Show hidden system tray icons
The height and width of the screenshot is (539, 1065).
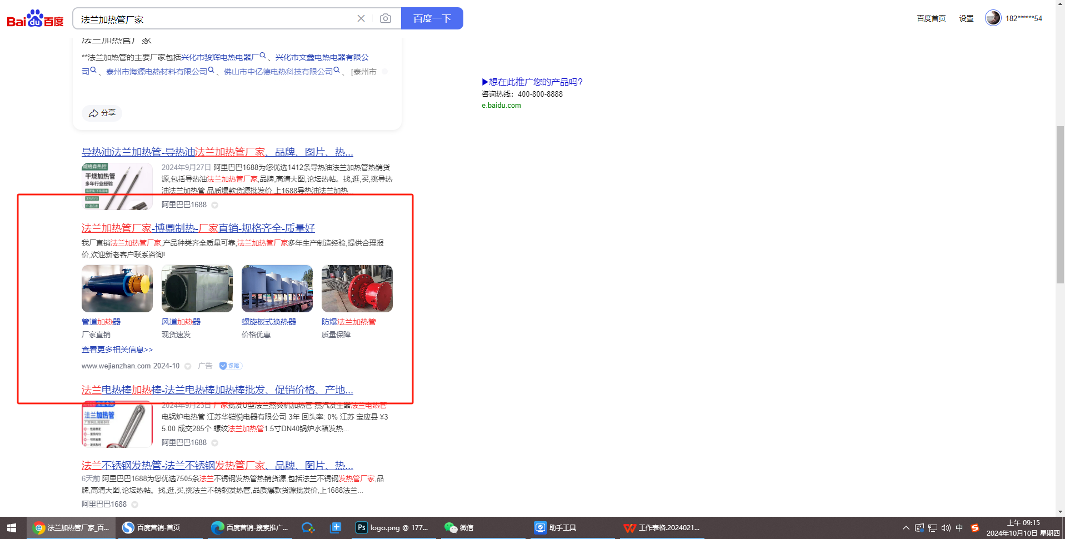[906, 528]
